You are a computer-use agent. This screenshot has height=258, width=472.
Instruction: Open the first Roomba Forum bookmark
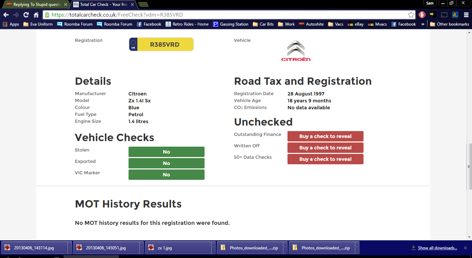(75, 24)
